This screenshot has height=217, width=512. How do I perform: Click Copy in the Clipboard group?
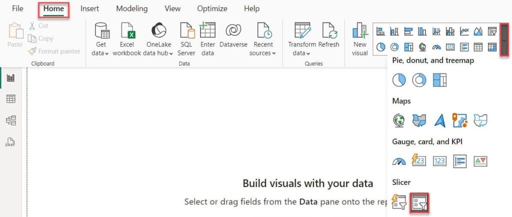pyautogui.click(x=40, y=38)
